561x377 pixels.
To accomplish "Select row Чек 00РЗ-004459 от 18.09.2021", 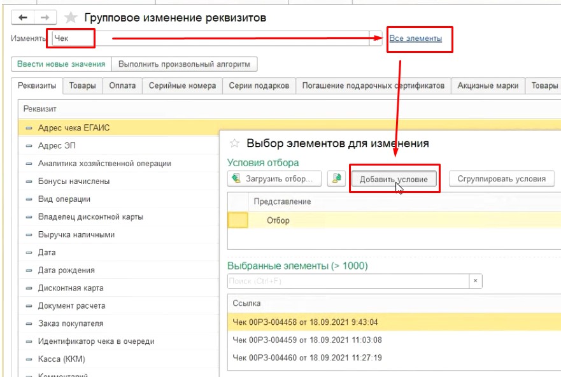I will (x=394, y=340).
